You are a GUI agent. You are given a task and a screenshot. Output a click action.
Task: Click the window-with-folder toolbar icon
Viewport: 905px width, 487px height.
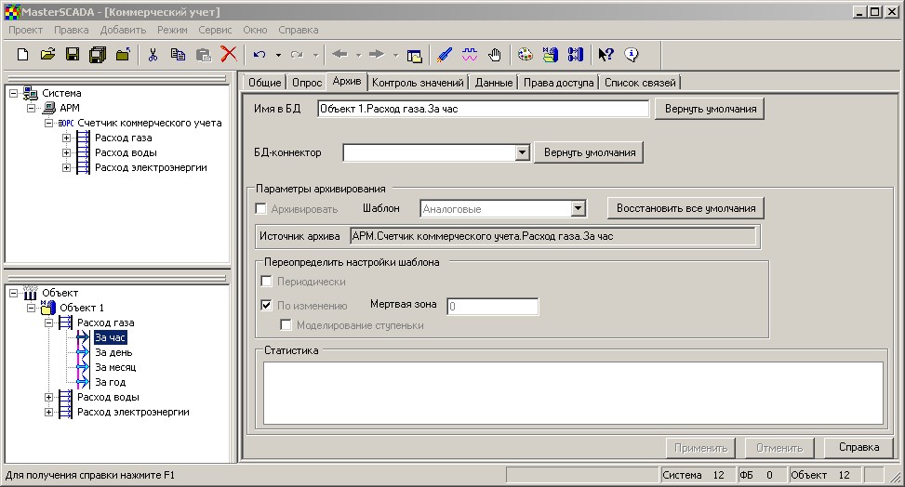415,56
